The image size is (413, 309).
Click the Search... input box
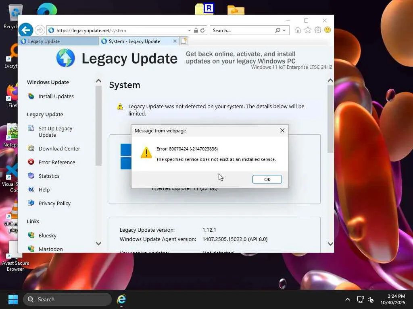click(242, 31)
